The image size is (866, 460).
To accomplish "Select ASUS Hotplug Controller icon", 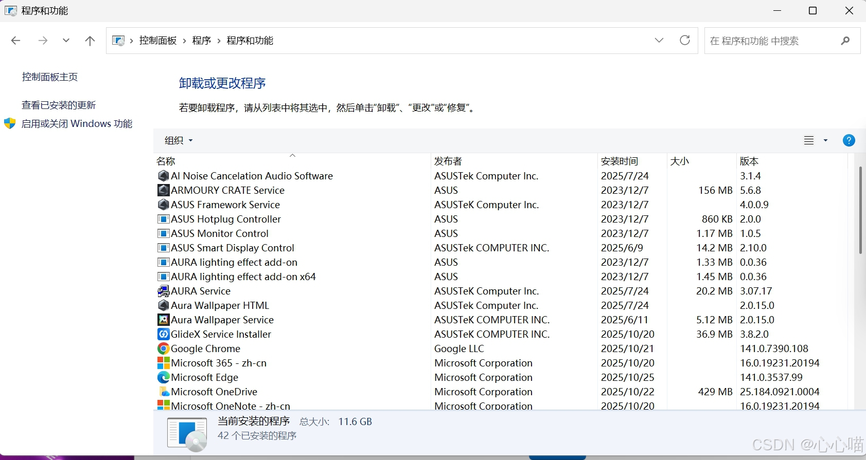I will tap(163, 219).
